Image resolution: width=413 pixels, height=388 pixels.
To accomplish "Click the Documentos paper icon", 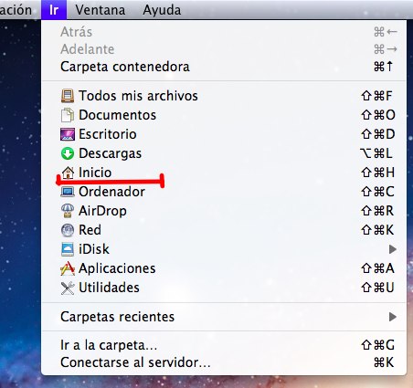I will point(68,115).
